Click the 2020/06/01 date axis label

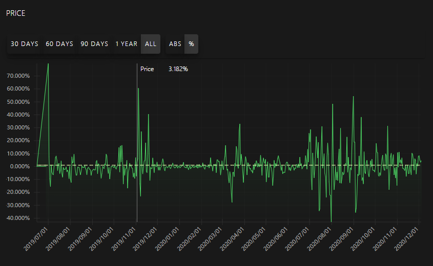click(x=276, y=239)
